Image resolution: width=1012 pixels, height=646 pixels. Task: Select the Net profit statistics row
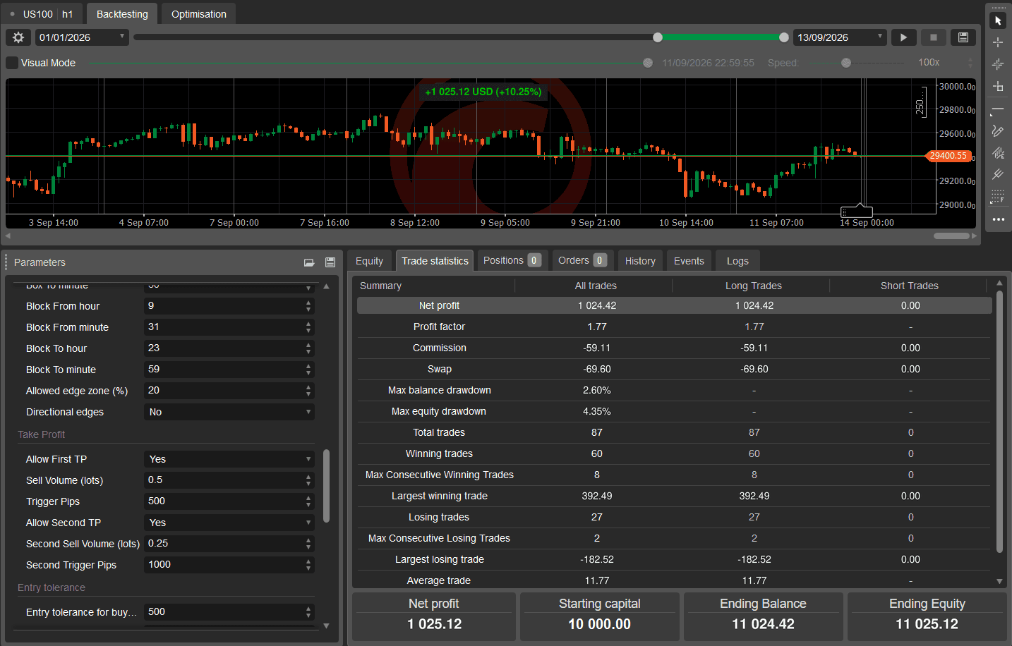[675, 305]
